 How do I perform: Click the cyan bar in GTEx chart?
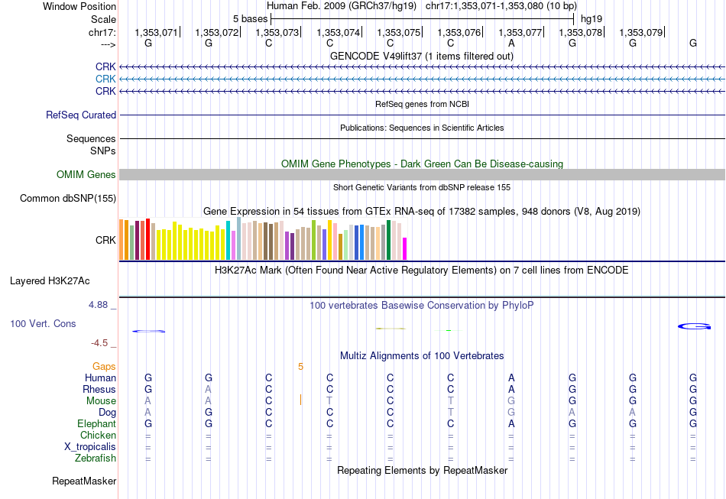(x=228, y=240)
